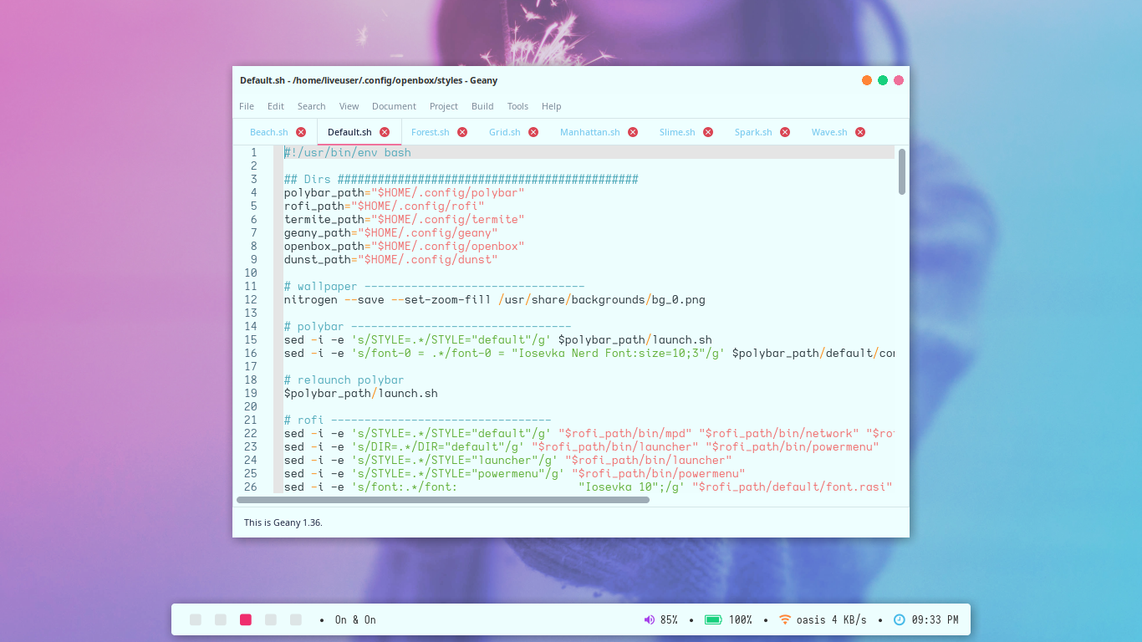Switch to the Forest.sh tab
Screen dimensions: 1142x642
tap(431, 132)
